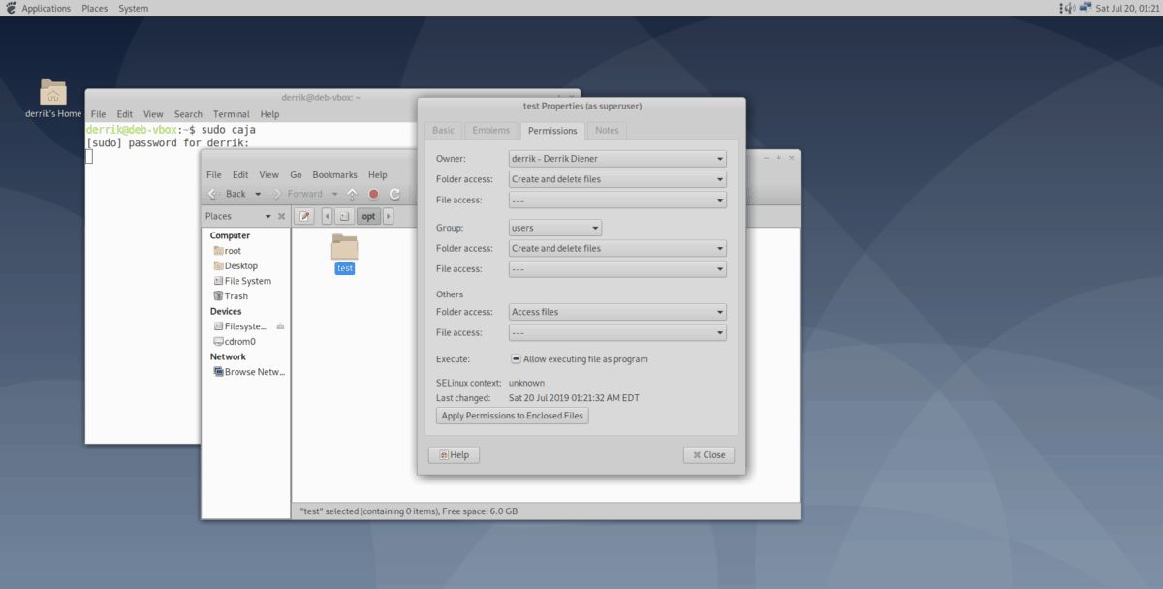
Task: Open the Caja Help menu
Action: click(378, 175)
